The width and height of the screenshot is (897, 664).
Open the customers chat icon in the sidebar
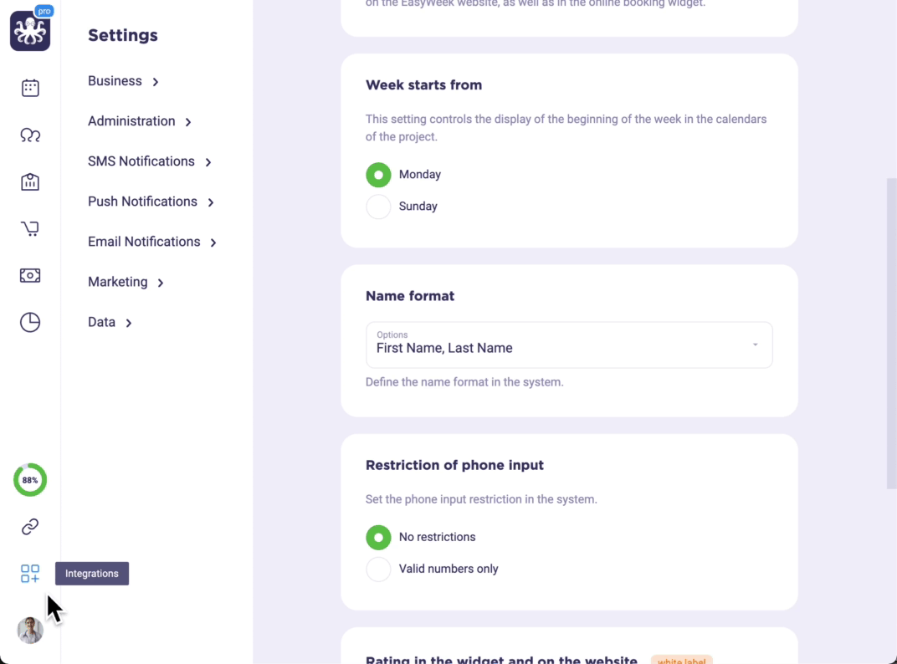(x=30, y=135)
